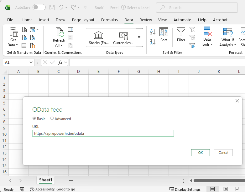
Task: Click the Search box
Action: point(197,8)
